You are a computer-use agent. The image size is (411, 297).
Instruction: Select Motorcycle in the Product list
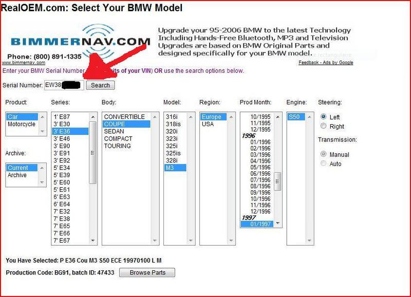click(x=22, y=124)
